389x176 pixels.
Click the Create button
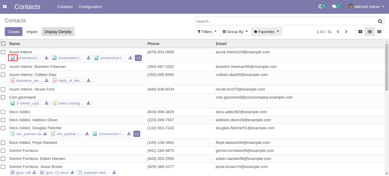13,32
